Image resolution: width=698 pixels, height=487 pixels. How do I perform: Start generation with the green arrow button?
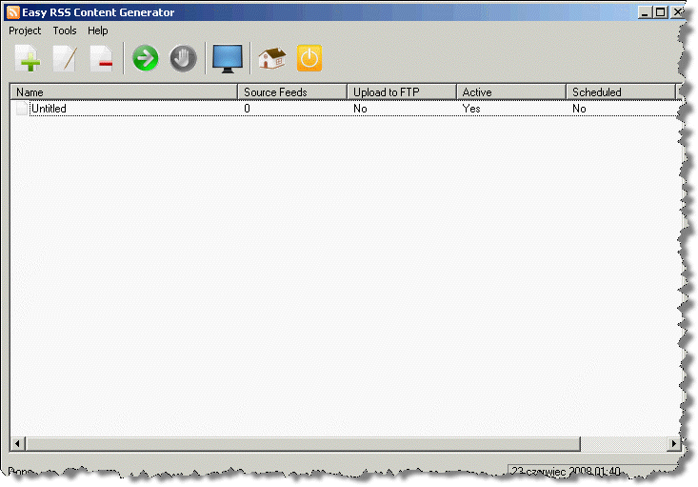click(x=145, y=58)
